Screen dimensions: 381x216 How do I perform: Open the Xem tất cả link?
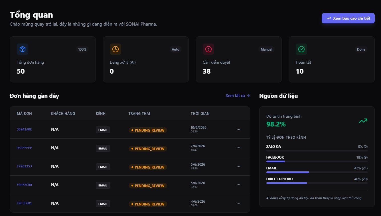(238, 95)
